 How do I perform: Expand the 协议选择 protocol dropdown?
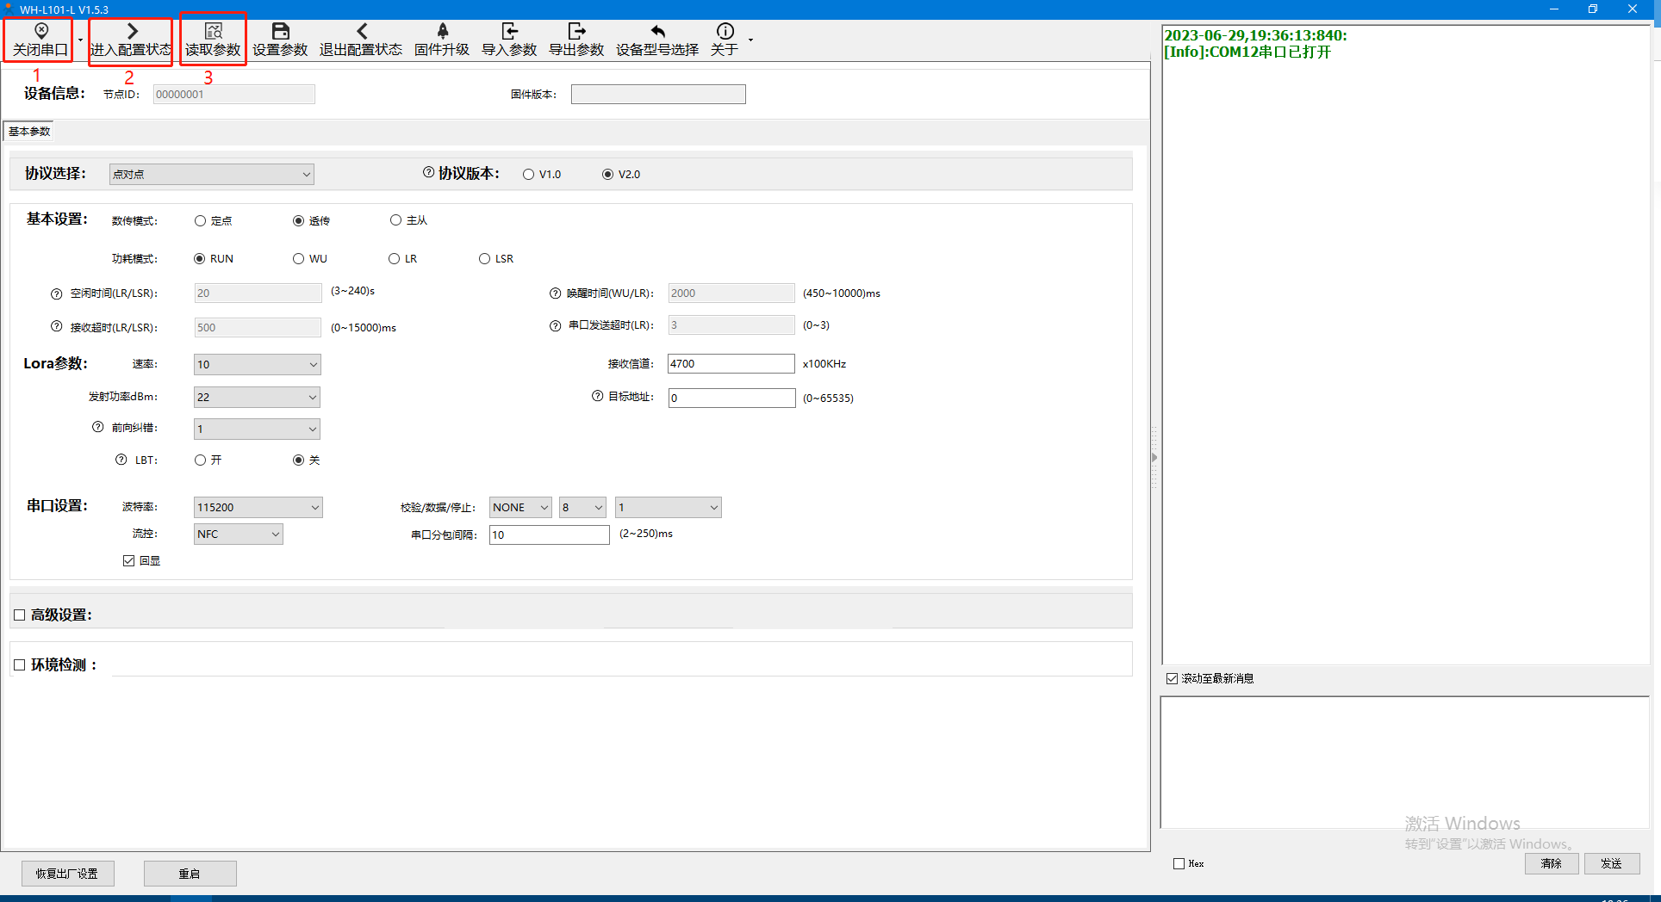[211, 175]
